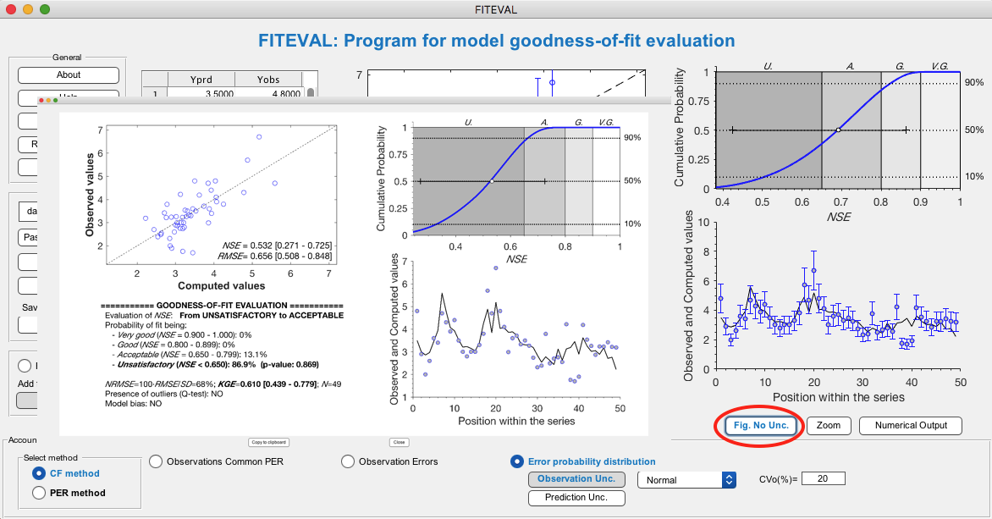Viewport: 992px width, 519px height.
Task: Enable the Observation Errors radio button
Action: [348, 461]
